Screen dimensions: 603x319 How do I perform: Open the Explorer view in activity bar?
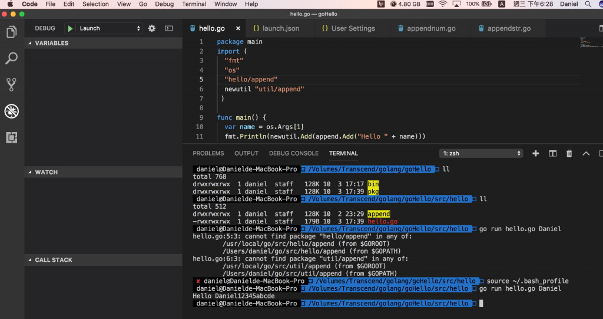click(12, 32)
